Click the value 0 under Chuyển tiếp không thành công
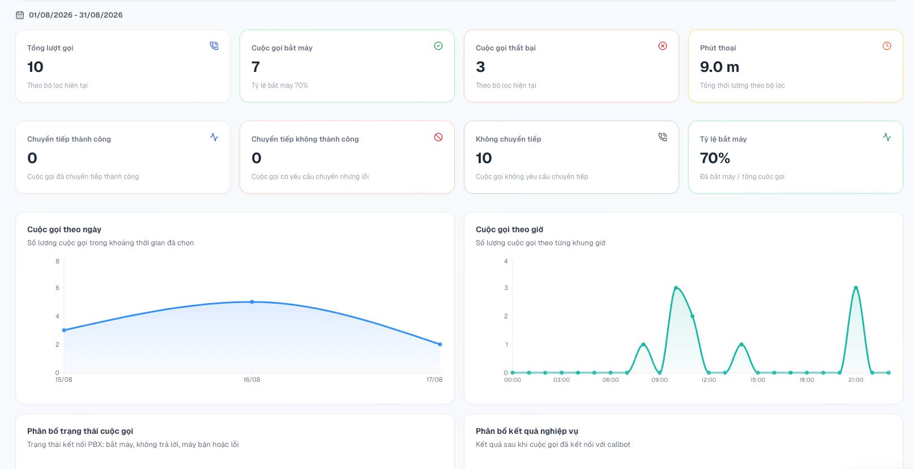 (x=257, y=158)
